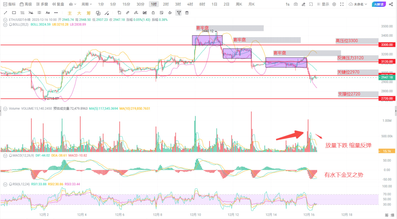Click the magnet snapping tool

(170, 13)
